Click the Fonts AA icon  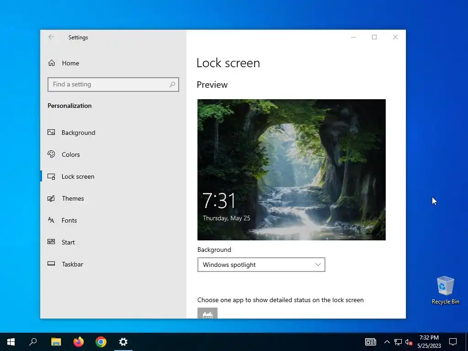coord(51,220)
